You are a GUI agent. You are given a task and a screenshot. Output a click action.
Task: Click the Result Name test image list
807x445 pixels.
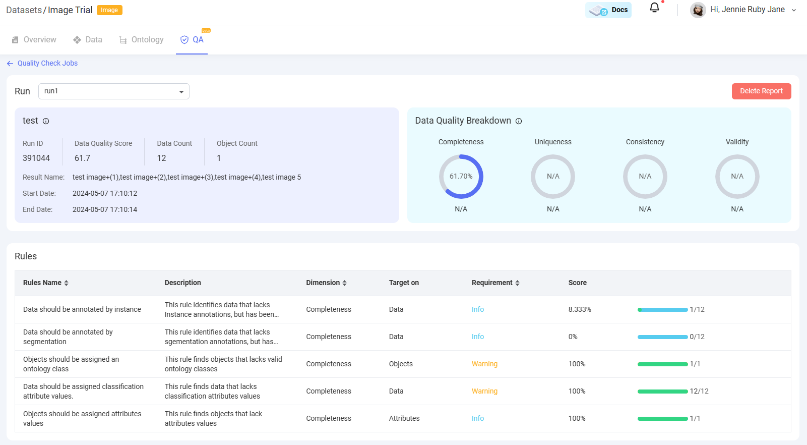(x=187, y=178)
